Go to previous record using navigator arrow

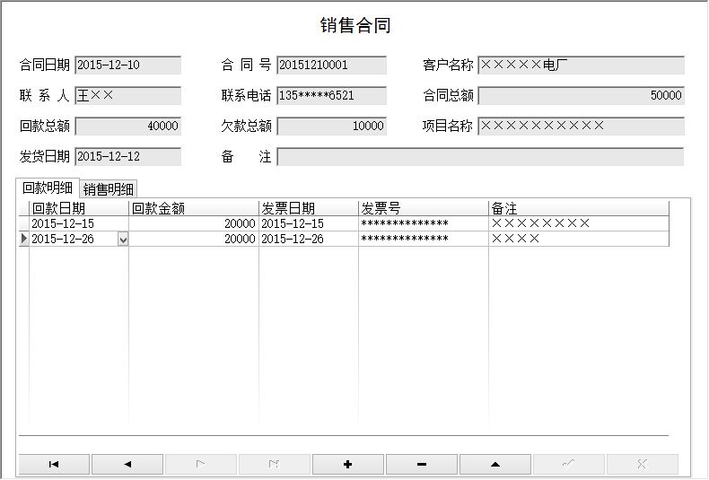[x=127, y=464]
